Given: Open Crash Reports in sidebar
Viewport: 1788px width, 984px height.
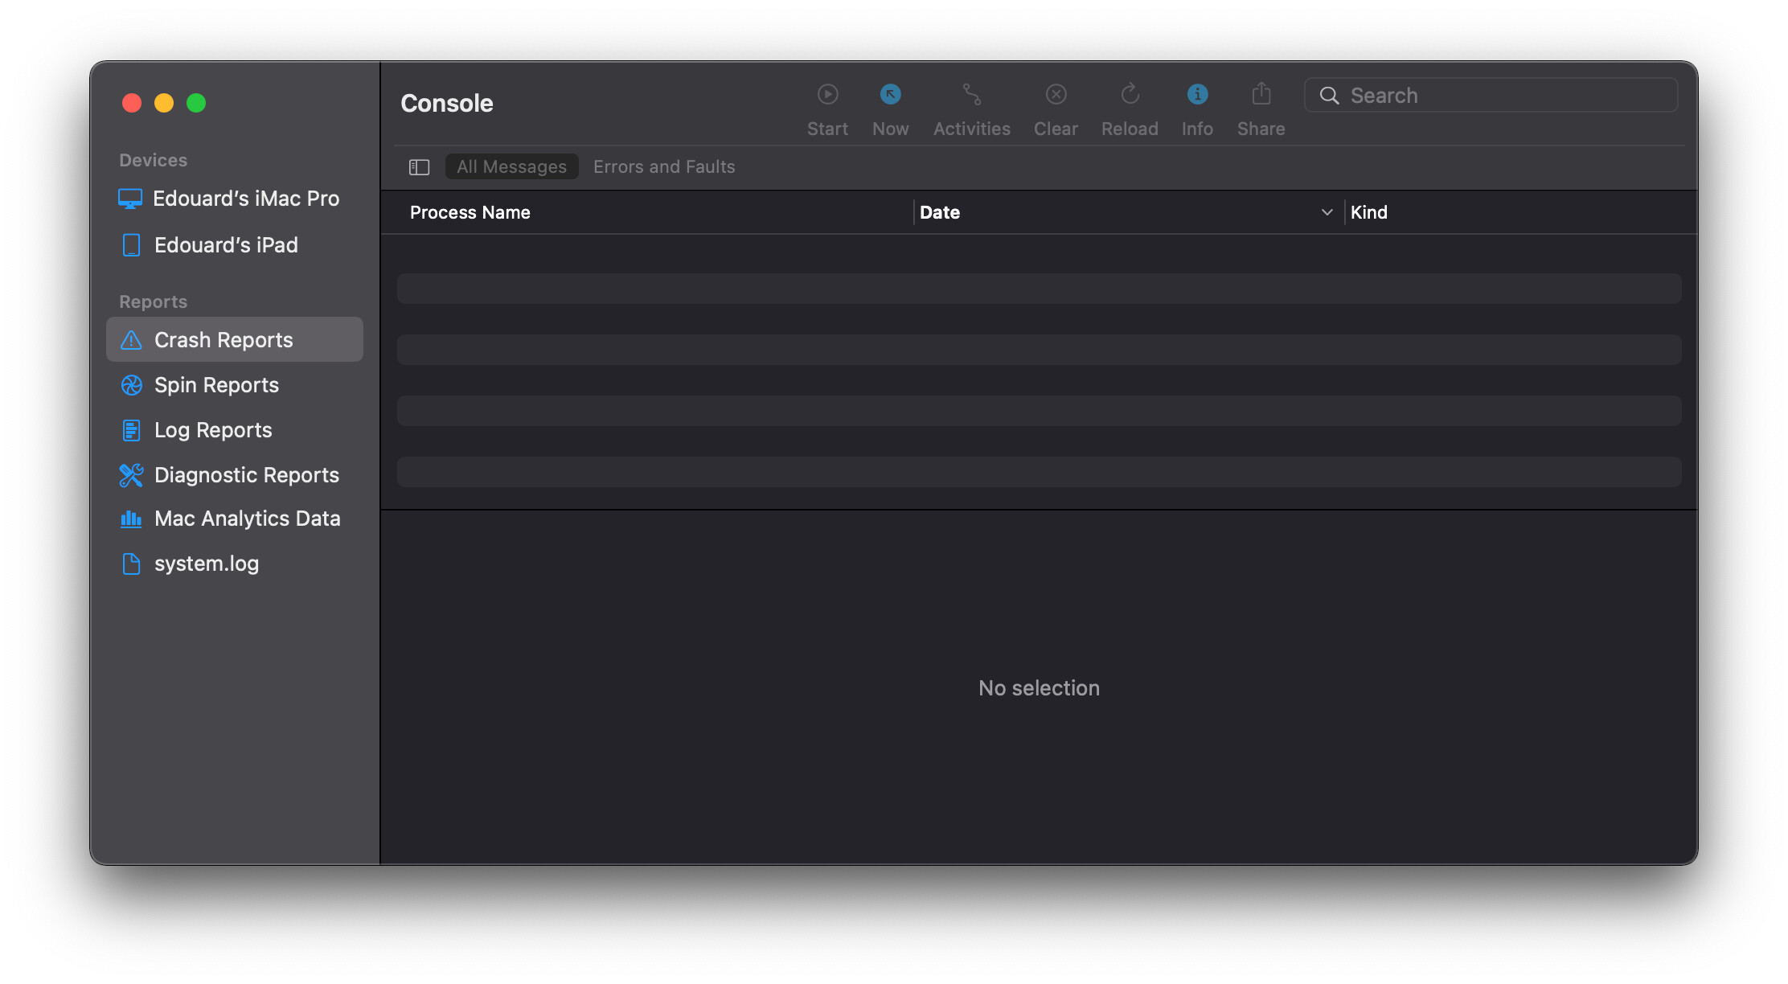Looking at the screenshot, I should [x=235, y=340].
